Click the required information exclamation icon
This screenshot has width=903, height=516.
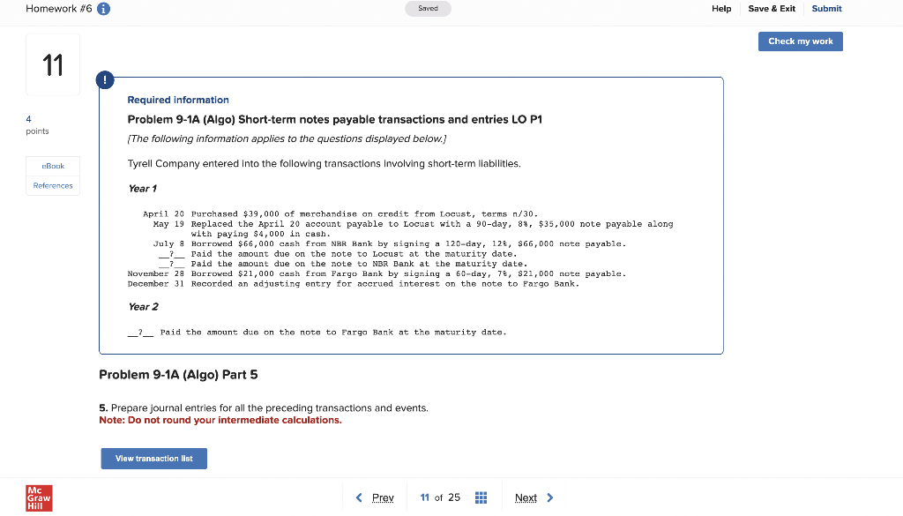click(105, 80)
